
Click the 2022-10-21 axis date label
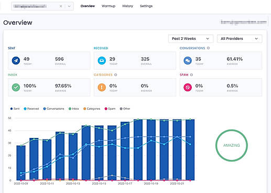177,184
